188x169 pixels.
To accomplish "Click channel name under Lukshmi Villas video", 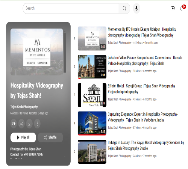I will pos(119,71).
